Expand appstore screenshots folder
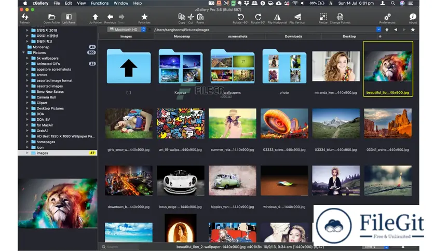Image resolution: width=434 pixels, height=251 pixels. [27, 69]
